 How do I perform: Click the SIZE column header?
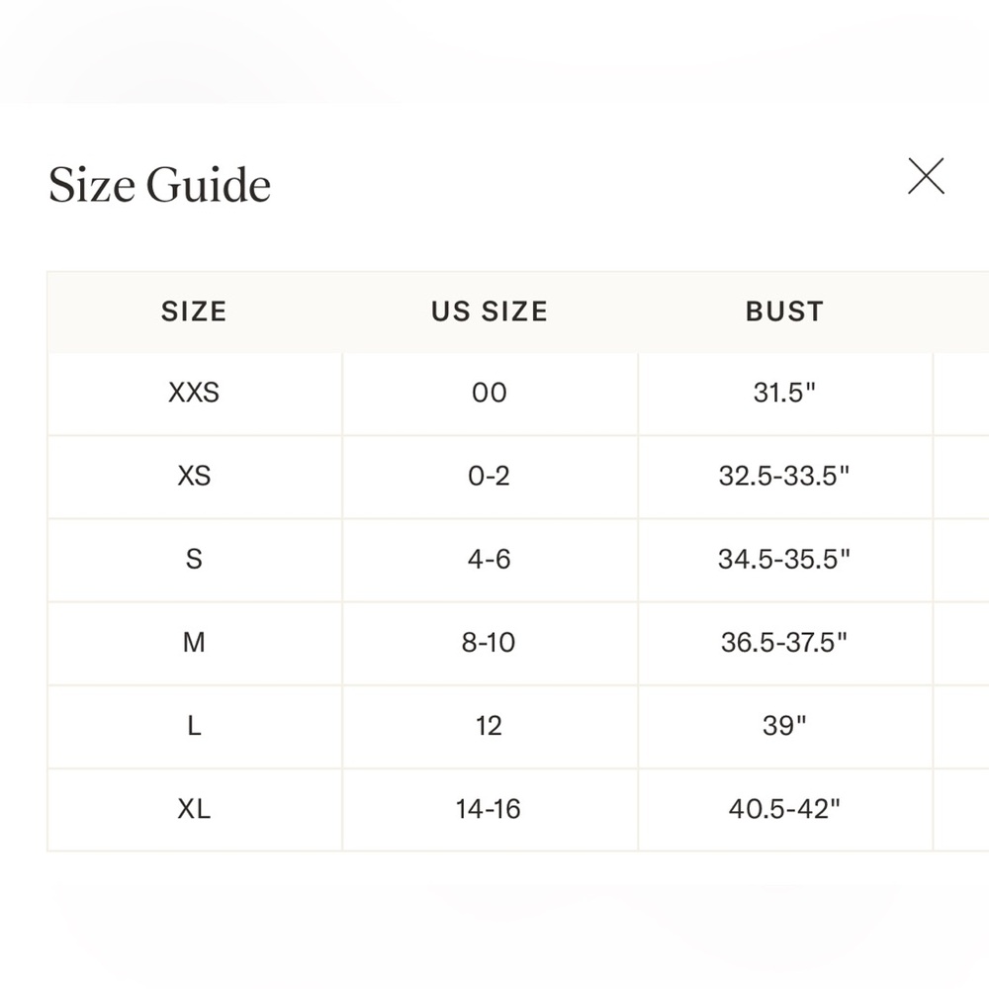click(x=194, y=312)
